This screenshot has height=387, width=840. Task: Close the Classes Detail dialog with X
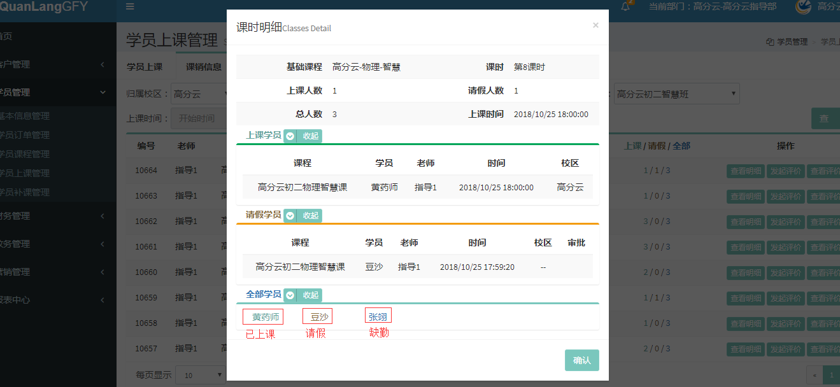(x=595, y=25)
